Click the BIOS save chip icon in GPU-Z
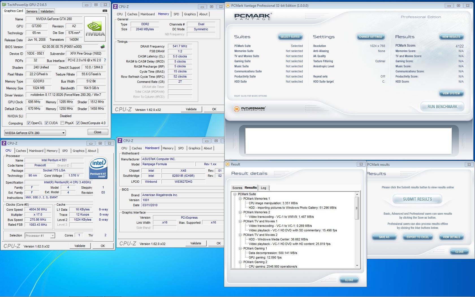 (103, 47)
